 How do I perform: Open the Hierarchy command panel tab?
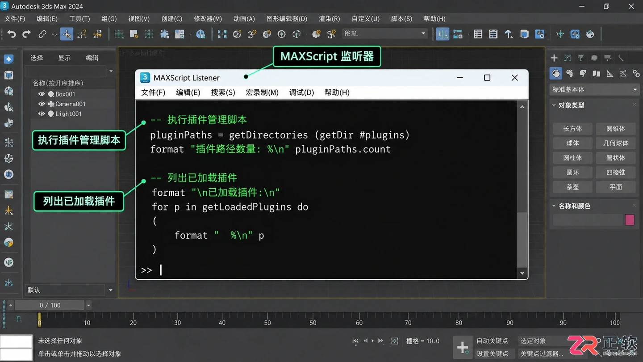coord(581,58)
